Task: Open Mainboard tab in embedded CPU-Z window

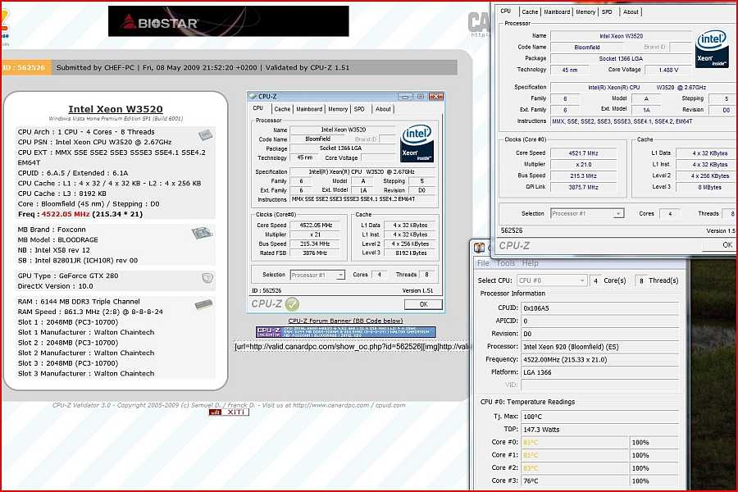Action: [309, 109]
